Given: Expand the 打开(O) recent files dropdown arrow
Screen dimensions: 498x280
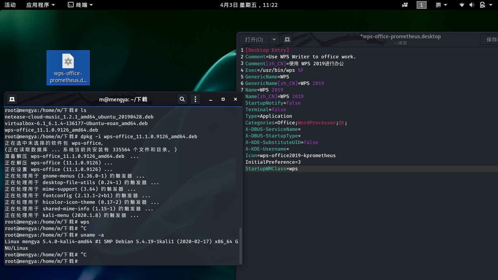Looking at the screenshot, I should coord(274,39).
